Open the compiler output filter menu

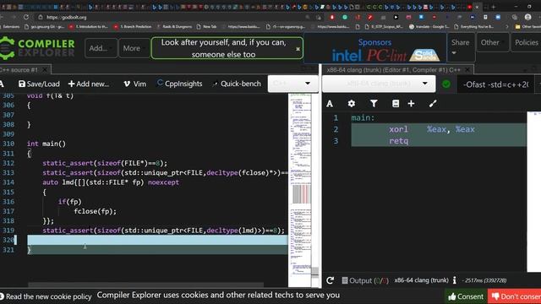coord(374,104)
